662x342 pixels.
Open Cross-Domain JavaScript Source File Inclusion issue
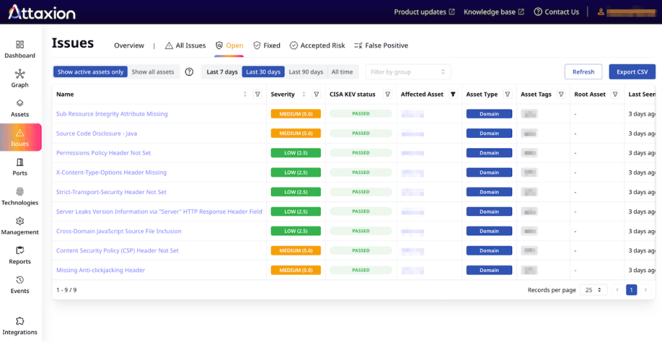(119, 231)
